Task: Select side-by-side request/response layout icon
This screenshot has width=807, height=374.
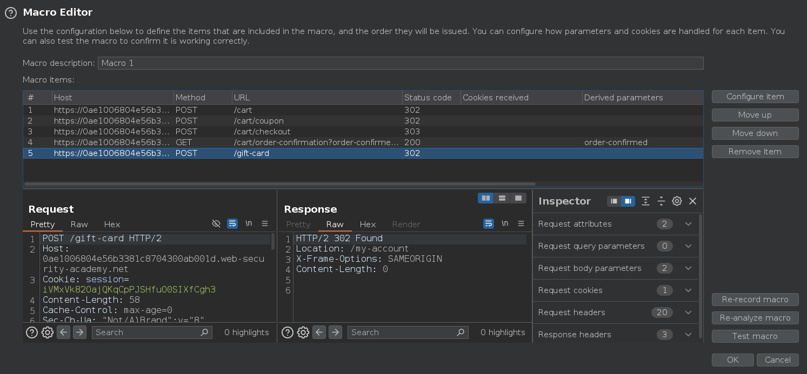Action: pyautogui.click(x=486, y=198)
